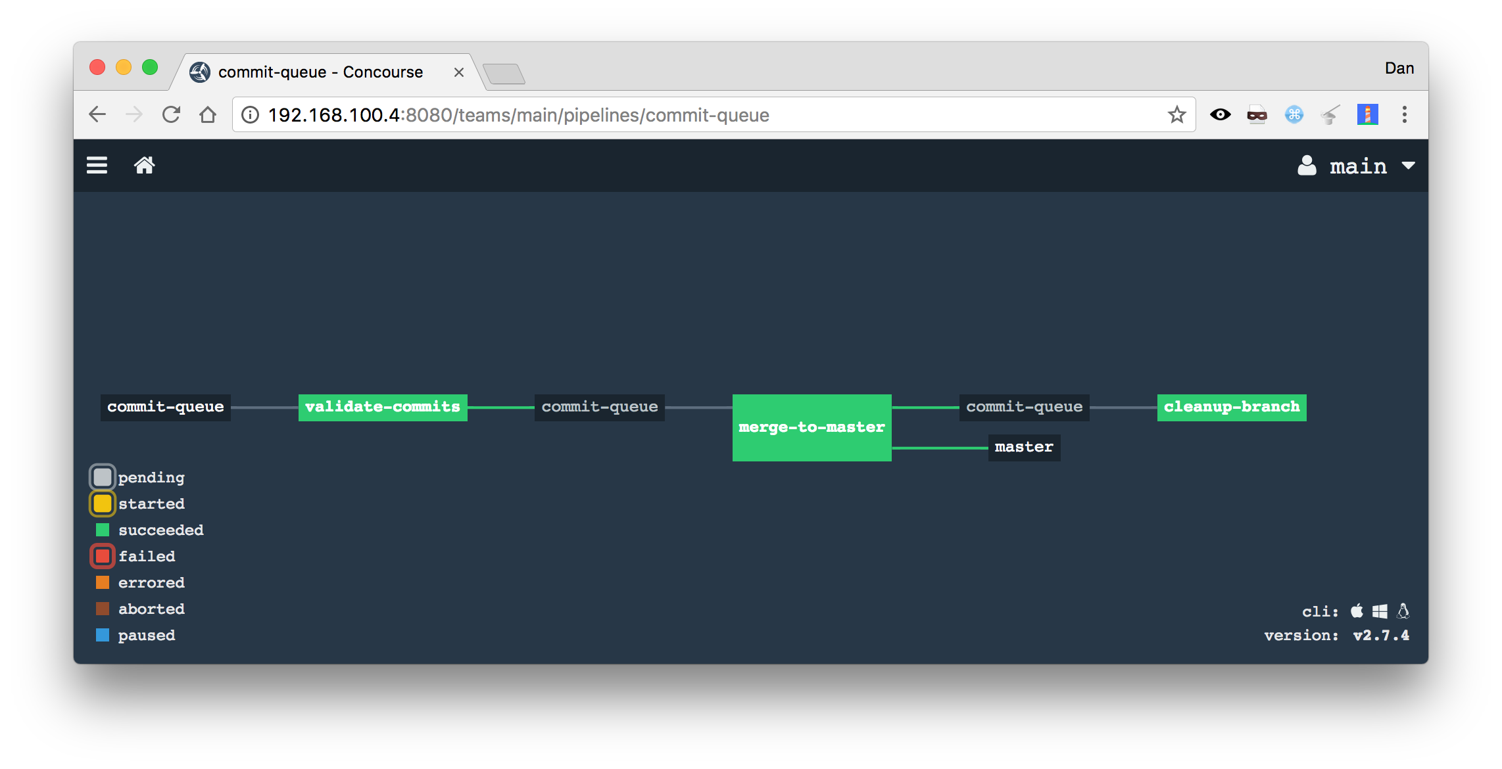
Task: Download the macOS CLI via Apple icon
Action: pyautogui.click(x=1357, y=611)
